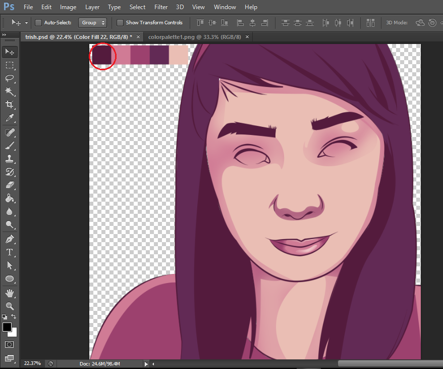Enable the Auto-Select checkbox
The width and height of the screenshot is (443, 369).
pos(38,23)
